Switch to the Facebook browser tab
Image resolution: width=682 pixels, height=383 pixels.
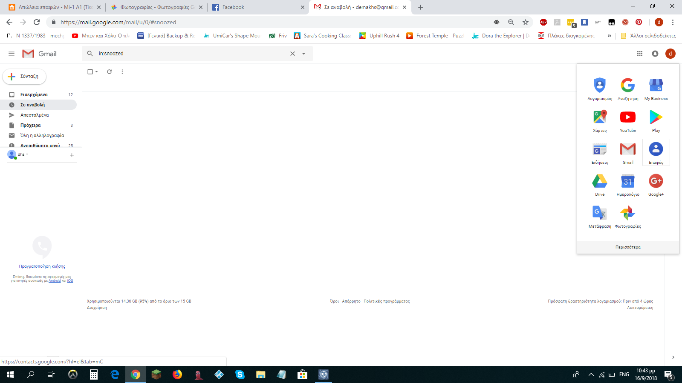(x=258, y=7)
